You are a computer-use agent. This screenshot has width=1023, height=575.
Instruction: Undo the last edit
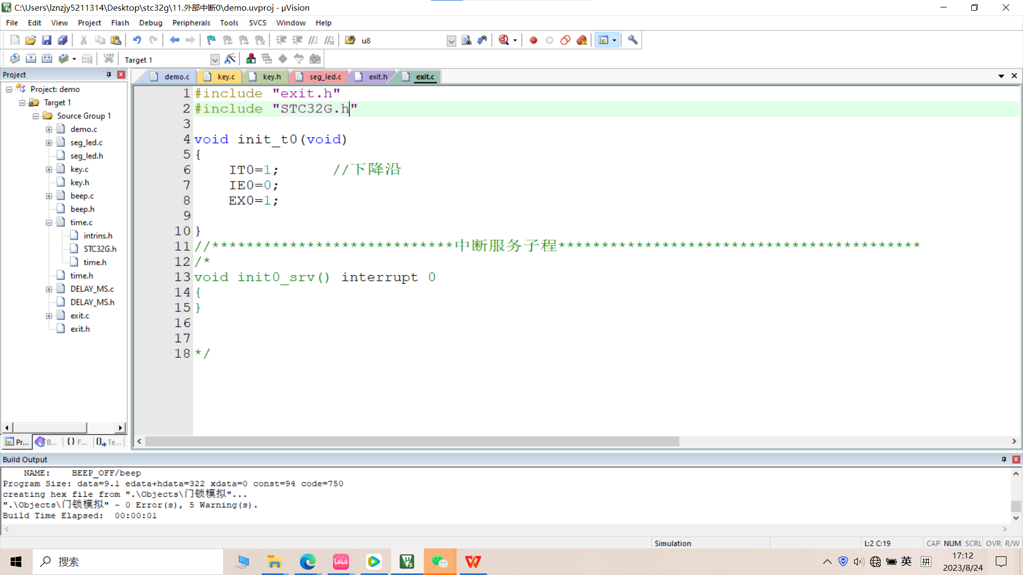coord(137,40)
